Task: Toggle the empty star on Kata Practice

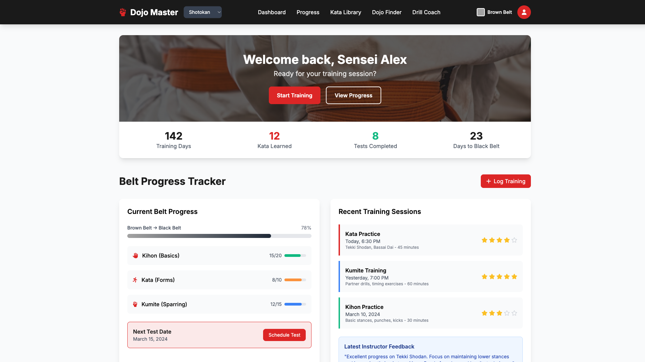Action: tap(515, 240)
